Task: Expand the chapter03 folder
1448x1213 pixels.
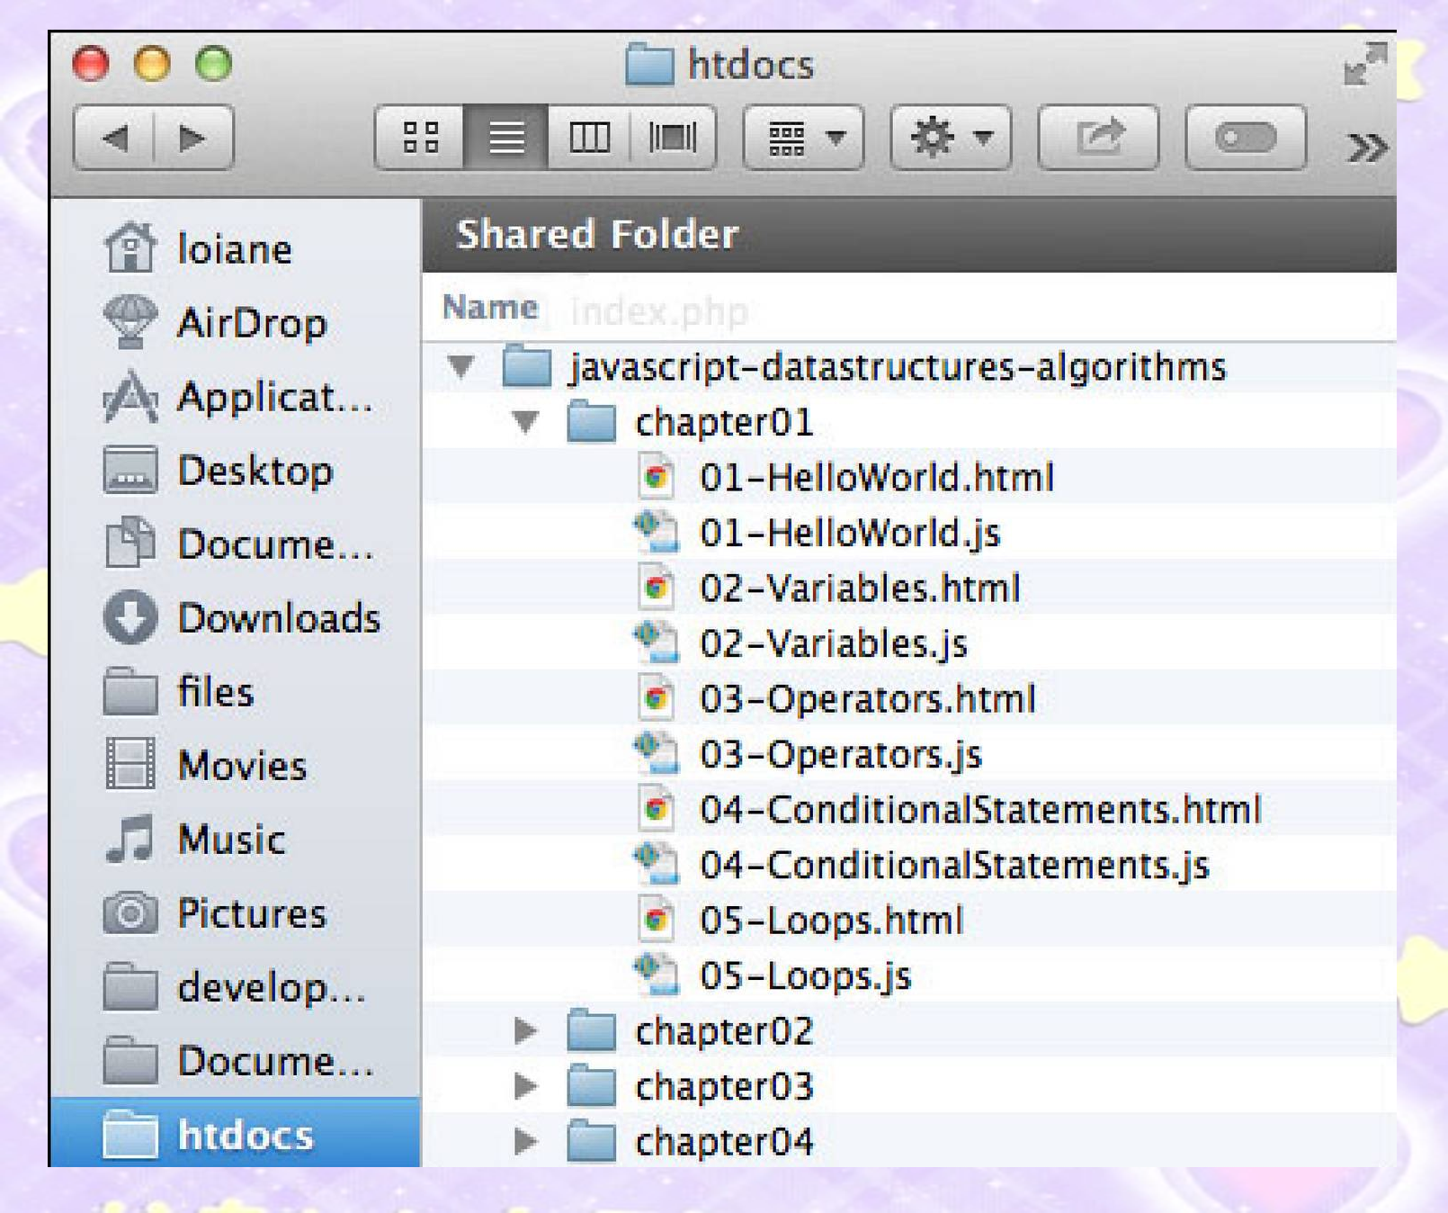Action: [525, 1086]
